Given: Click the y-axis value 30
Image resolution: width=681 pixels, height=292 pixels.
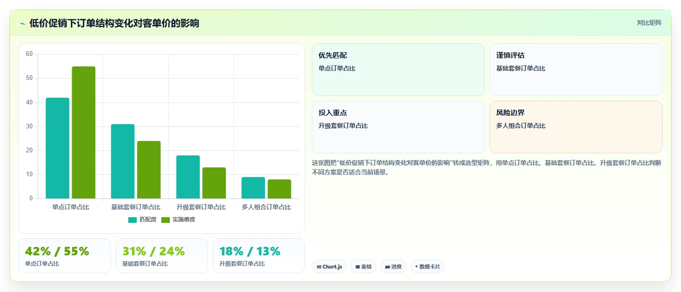Looking at the screenshot, I should coord(29,126).
